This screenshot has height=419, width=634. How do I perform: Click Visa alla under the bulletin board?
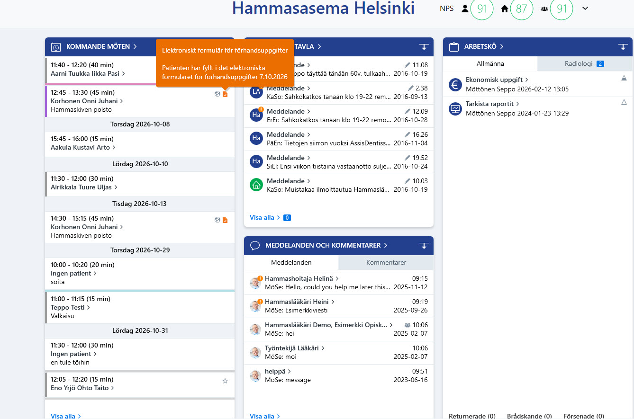tap(265, 217)
